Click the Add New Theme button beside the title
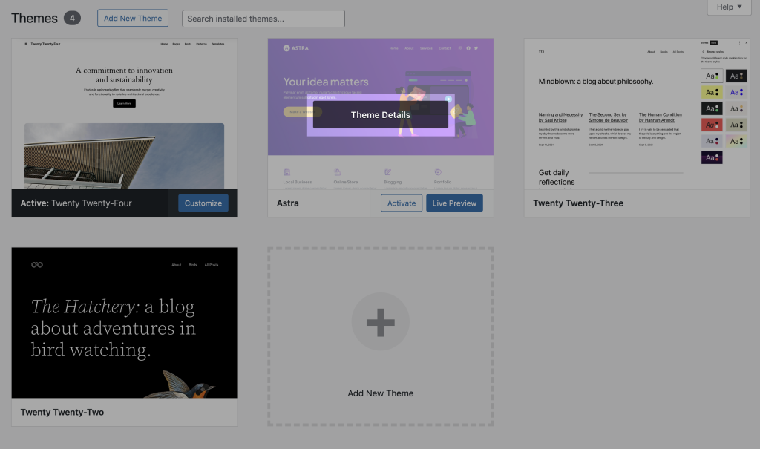The image size is (760, 449). pos(133,19)
